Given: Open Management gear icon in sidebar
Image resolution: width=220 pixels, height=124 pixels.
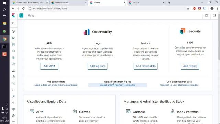Looking at the screenshot, I should (x=13, y=116).
